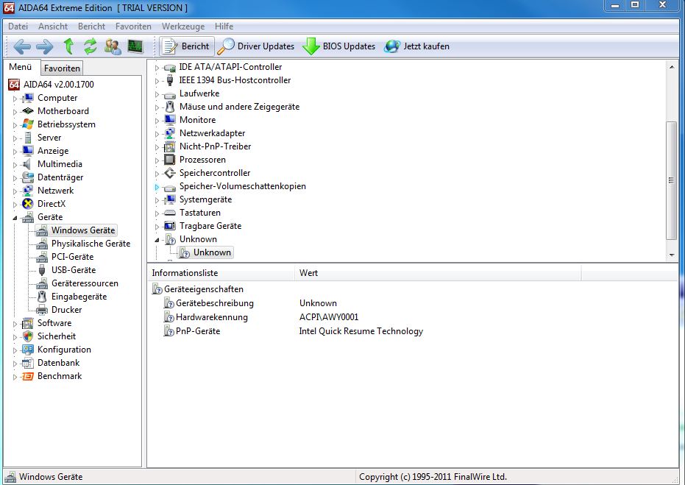Open the user management icon in the toolbar

pyautogui.click(x=113, y=46)
